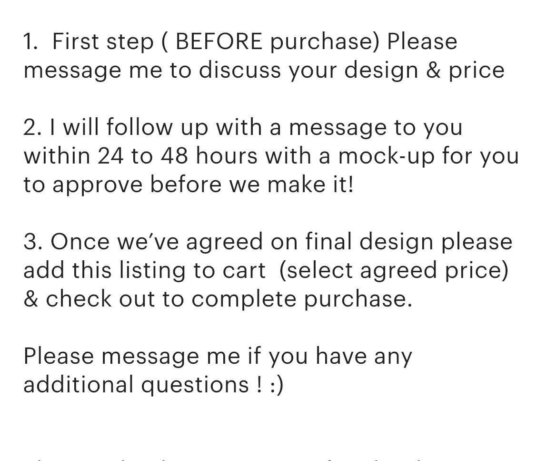The height and width of the screenshot is (461, 557).
Task: Click "check out to complete purchase" text
Action: pos(229,299)
